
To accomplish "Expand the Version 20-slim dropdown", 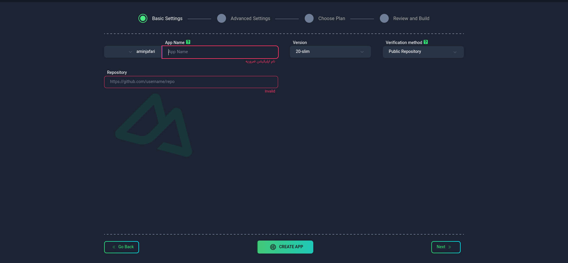I will tap(330, 52).
